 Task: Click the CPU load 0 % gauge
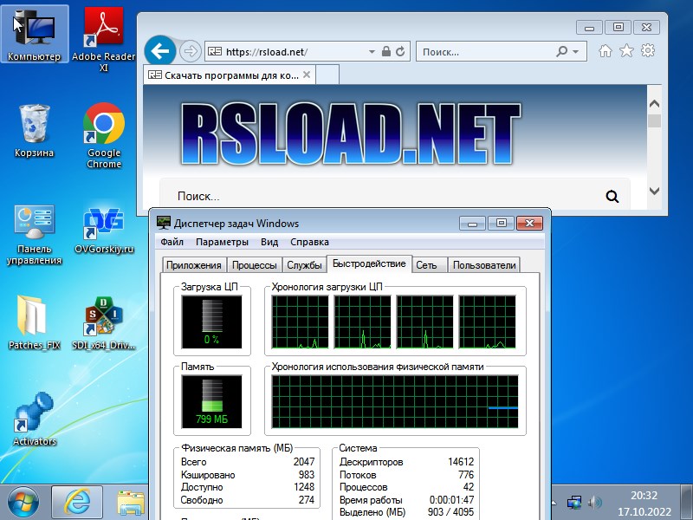(x=211, y=322)
